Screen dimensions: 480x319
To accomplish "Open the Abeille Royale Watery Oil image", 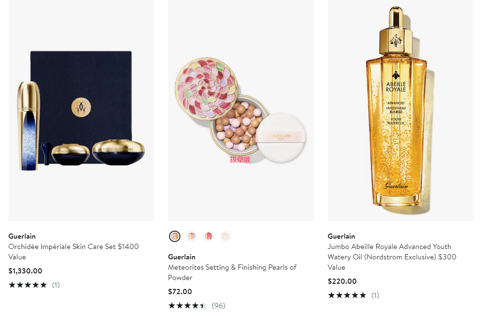I will pos(401,110).
